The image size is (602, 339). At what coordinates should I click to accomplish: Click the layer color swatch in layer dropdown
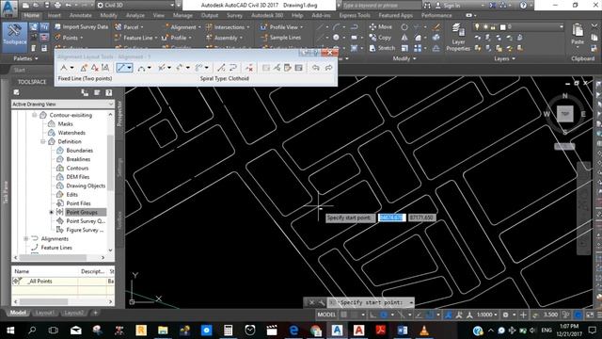502,27
